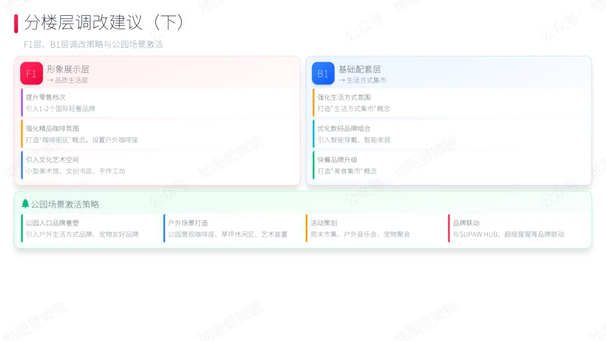Click the 基础配套层 heading
Screen dimensions: 606x341
[x=360, y=70]
